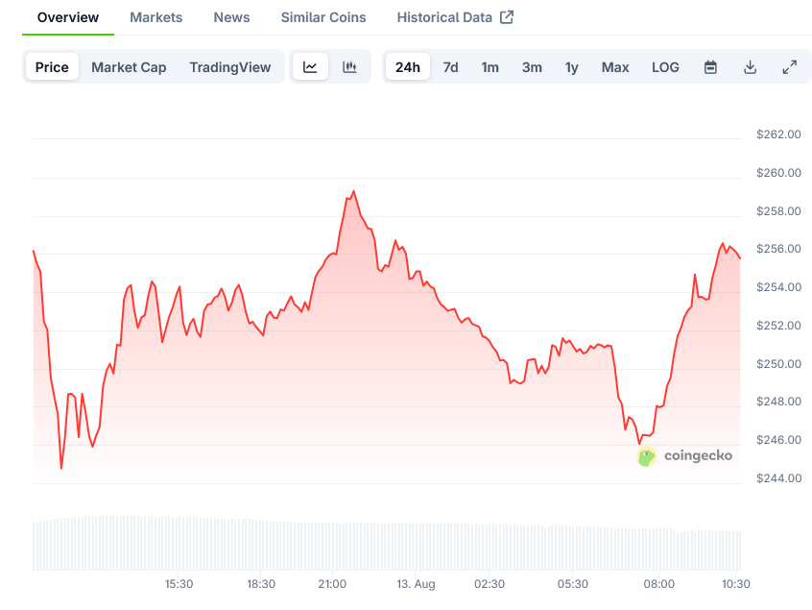Select the Price view button

coord(52,67)
